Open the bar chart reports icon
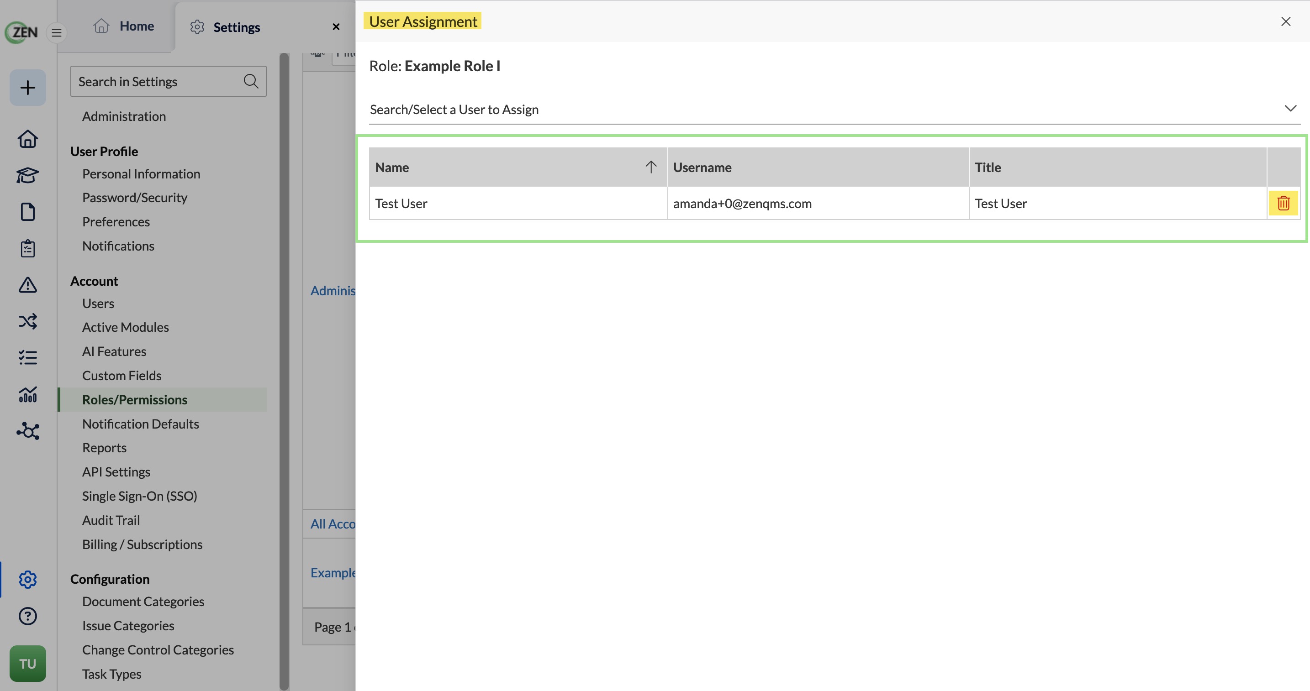The image size is (1310, 691). (x=28, y=394)
